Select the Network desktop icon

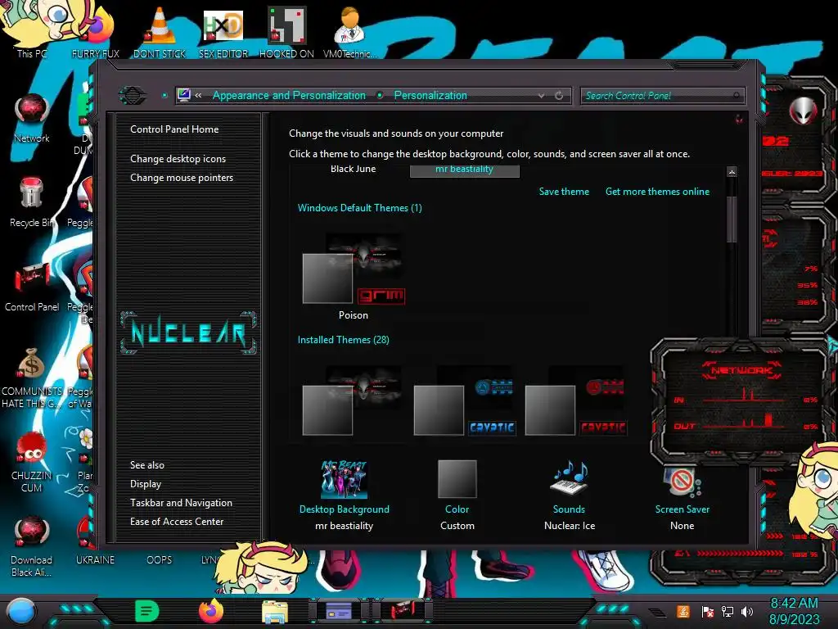click(32, 118)
